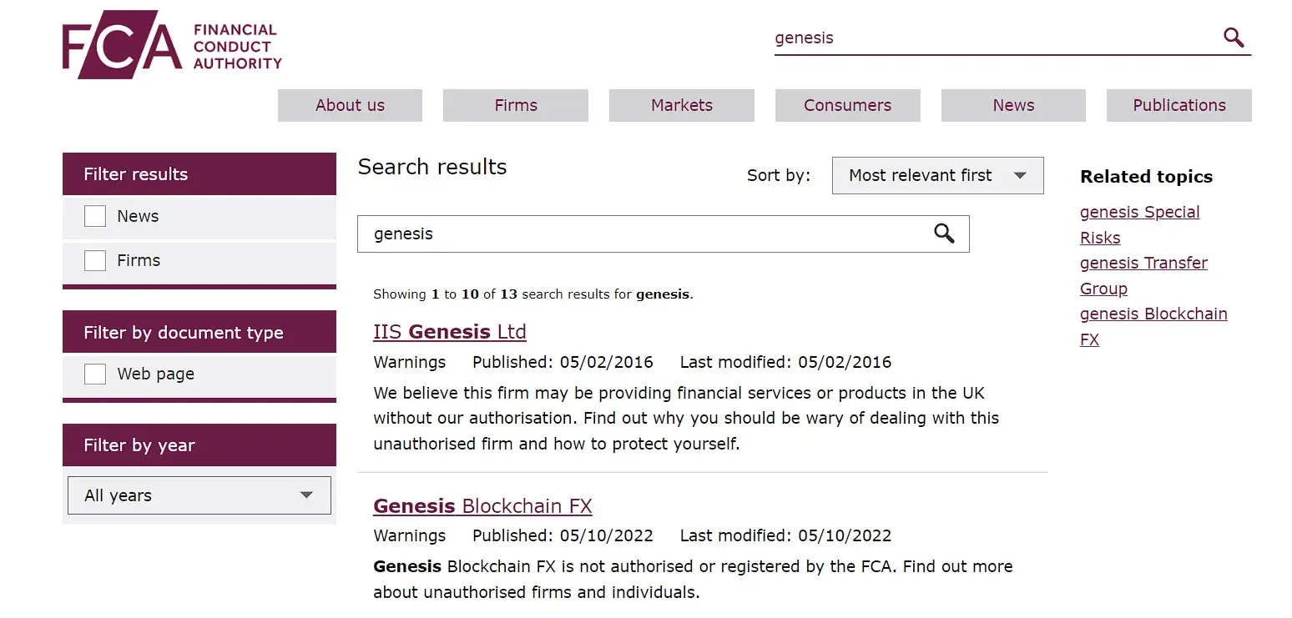Click the FCA logo to return home
The image size is (1292, 618).
coord(170,43)
